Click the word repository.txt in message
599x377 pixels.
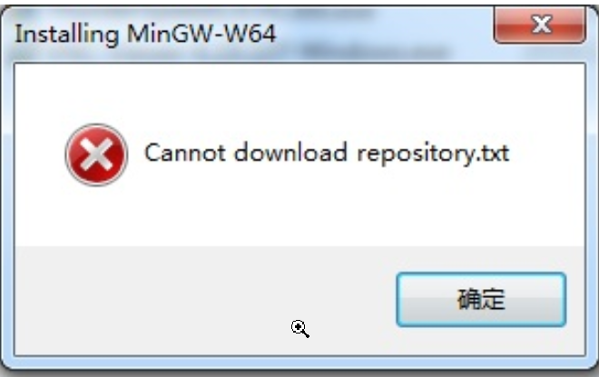[433, 154]
